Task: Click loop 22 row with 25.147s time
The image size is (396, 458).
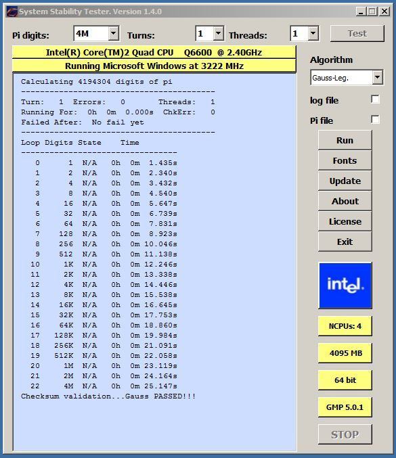Action: click(x=104, y=386)
